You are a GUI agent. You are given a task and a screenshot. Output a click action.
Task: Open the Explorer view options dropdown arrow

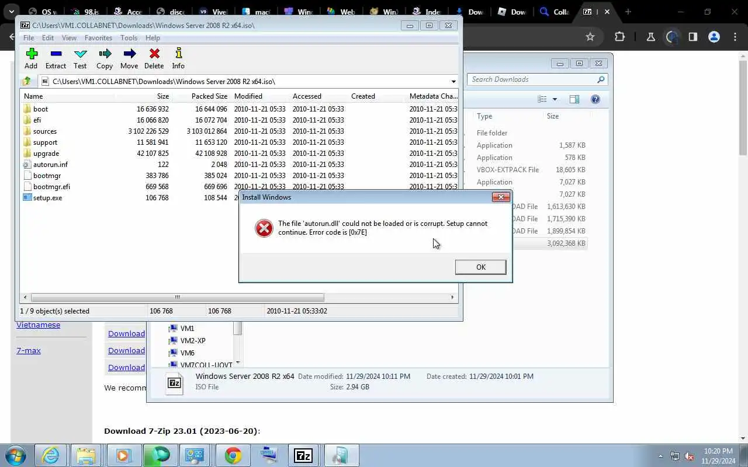[555, 99]
